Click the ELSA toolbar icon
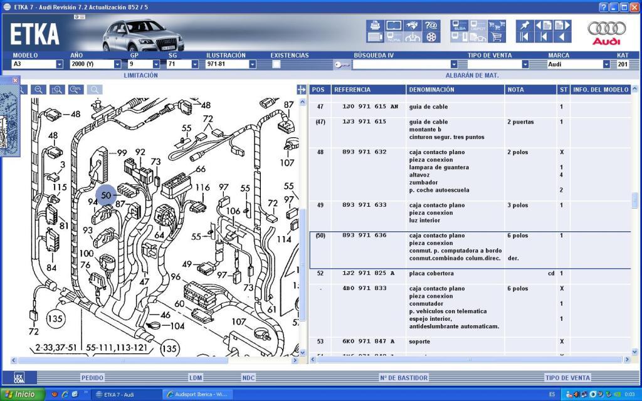The height and width of the screenshot is (401, 642). tap(460, 25)
